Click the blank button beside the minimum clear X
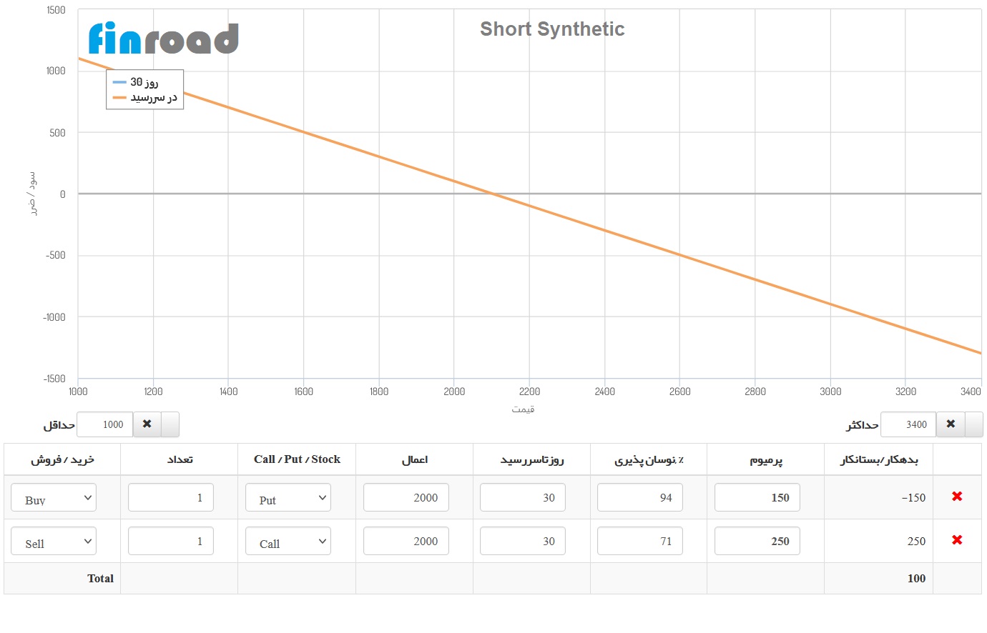987x633 pixels. (170, 424)
